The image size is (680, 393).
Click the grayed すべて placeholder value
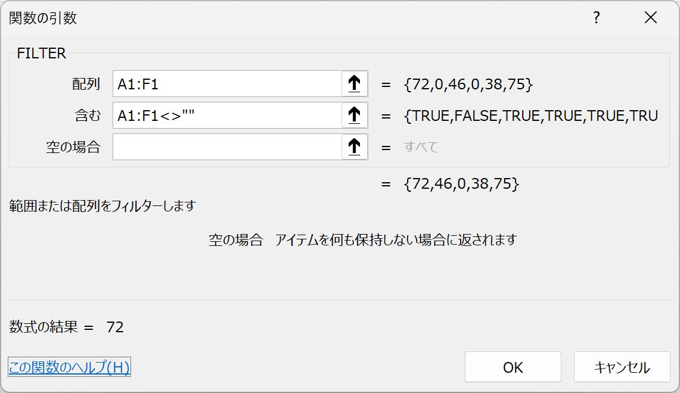click(x=421, y=147)
